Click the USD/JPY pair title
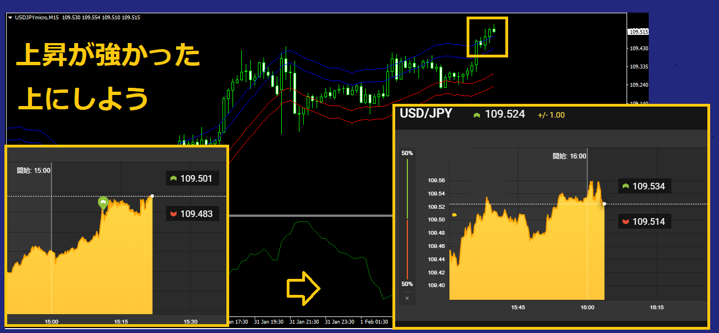The width and height of the screenshot is (719, 333). [426, 114]
